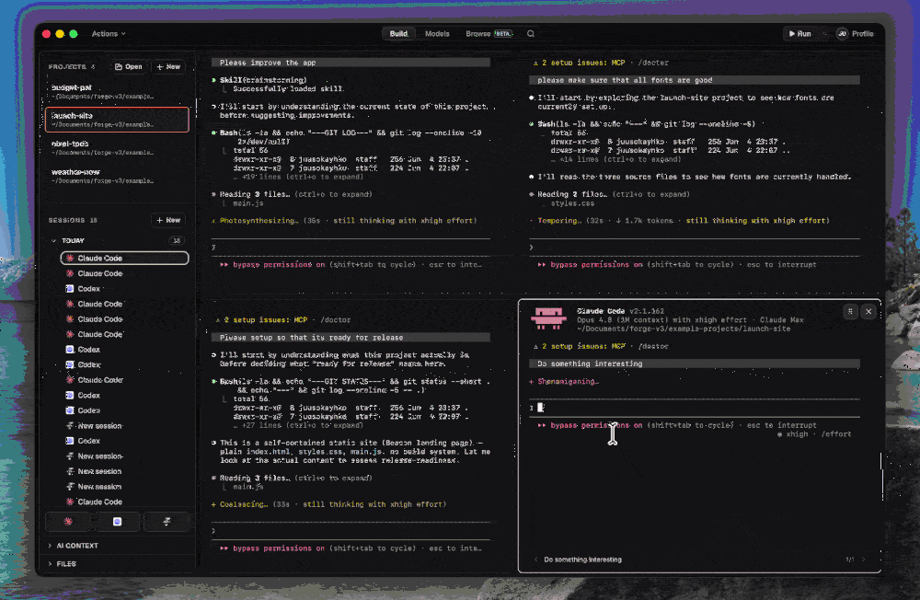Switch to the Models tab
This screenshot has height=600, width=920.
pyautogui.click(x=437, y=33)
